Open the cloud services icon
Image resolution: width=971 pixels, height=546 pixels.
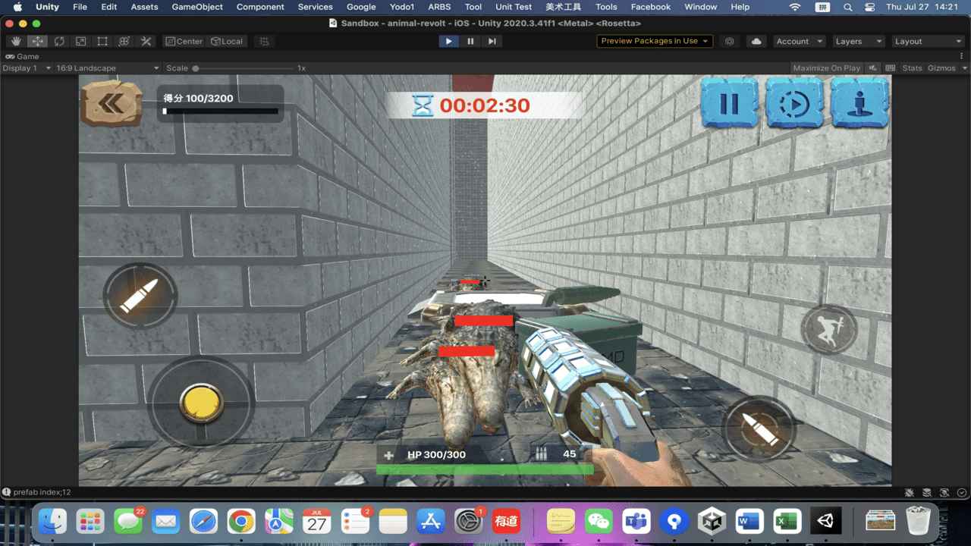[756, 41]
